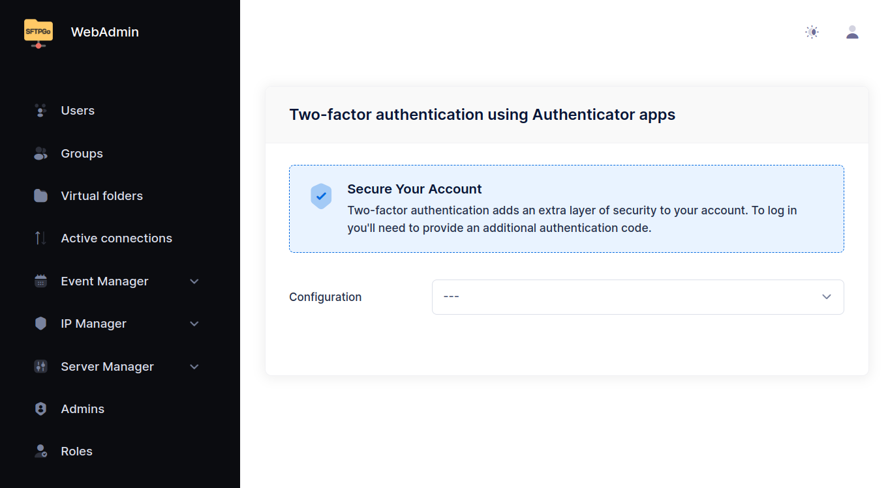
Task: Open the Configuration dropdown
Action: 637,297
